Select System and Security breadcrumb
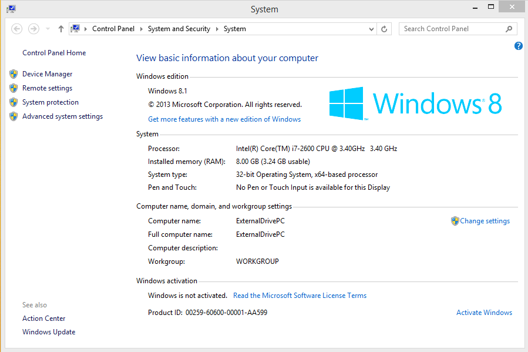The image size is (528, 352). click(179, 29)
